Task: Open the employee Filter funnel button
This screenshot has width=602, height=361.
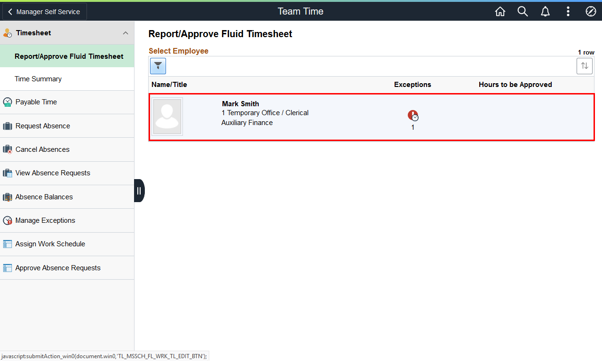Action: pyautogui.click(x=158, y=66)
